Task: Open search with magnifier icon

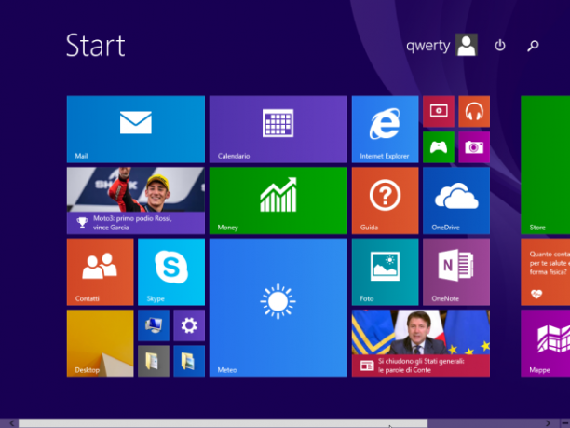Action: tap(533, 46)
